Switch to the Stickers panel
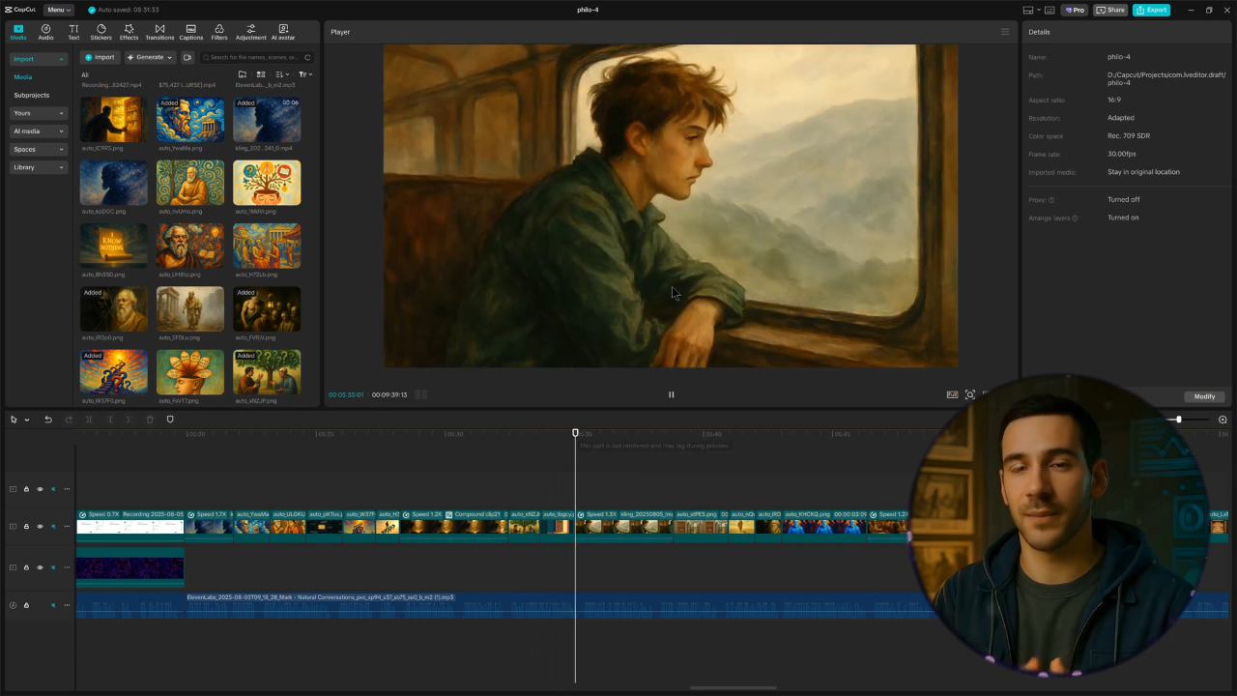 click(101, 32)
